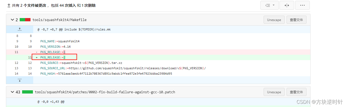
Task: Open the three-dots more options menu
Action: 302,5
